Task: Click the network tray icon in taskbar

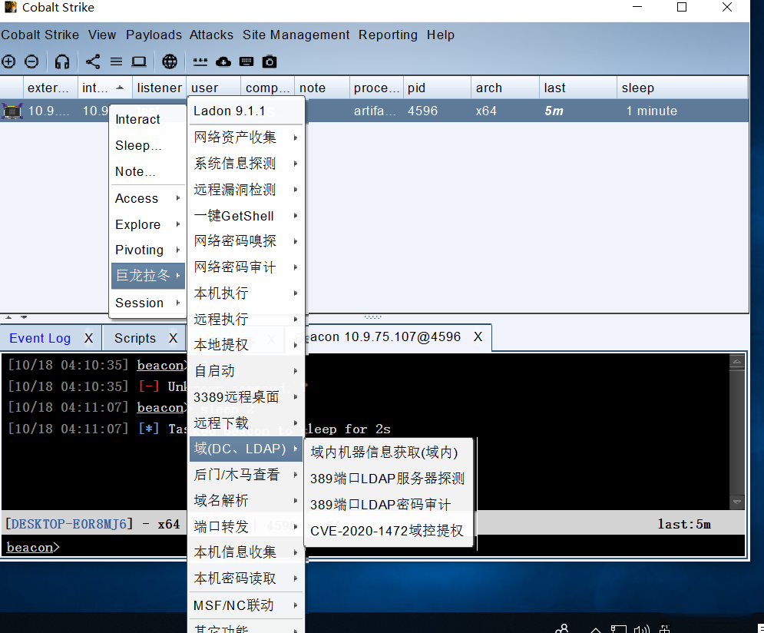Action: pos(619,629)
